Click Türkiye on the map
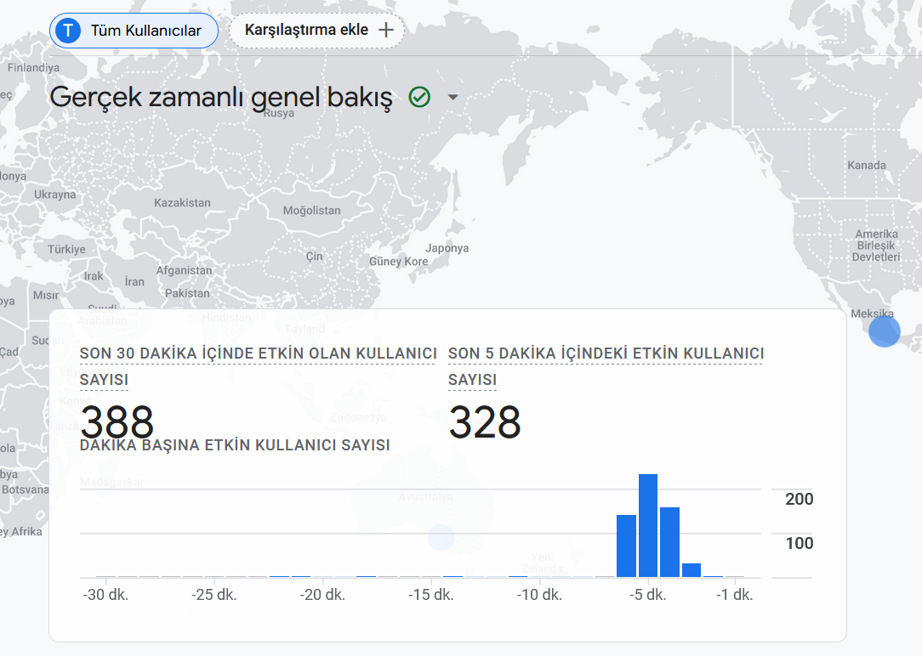Screen dimensions: 922x656 (x=66, y=249)
